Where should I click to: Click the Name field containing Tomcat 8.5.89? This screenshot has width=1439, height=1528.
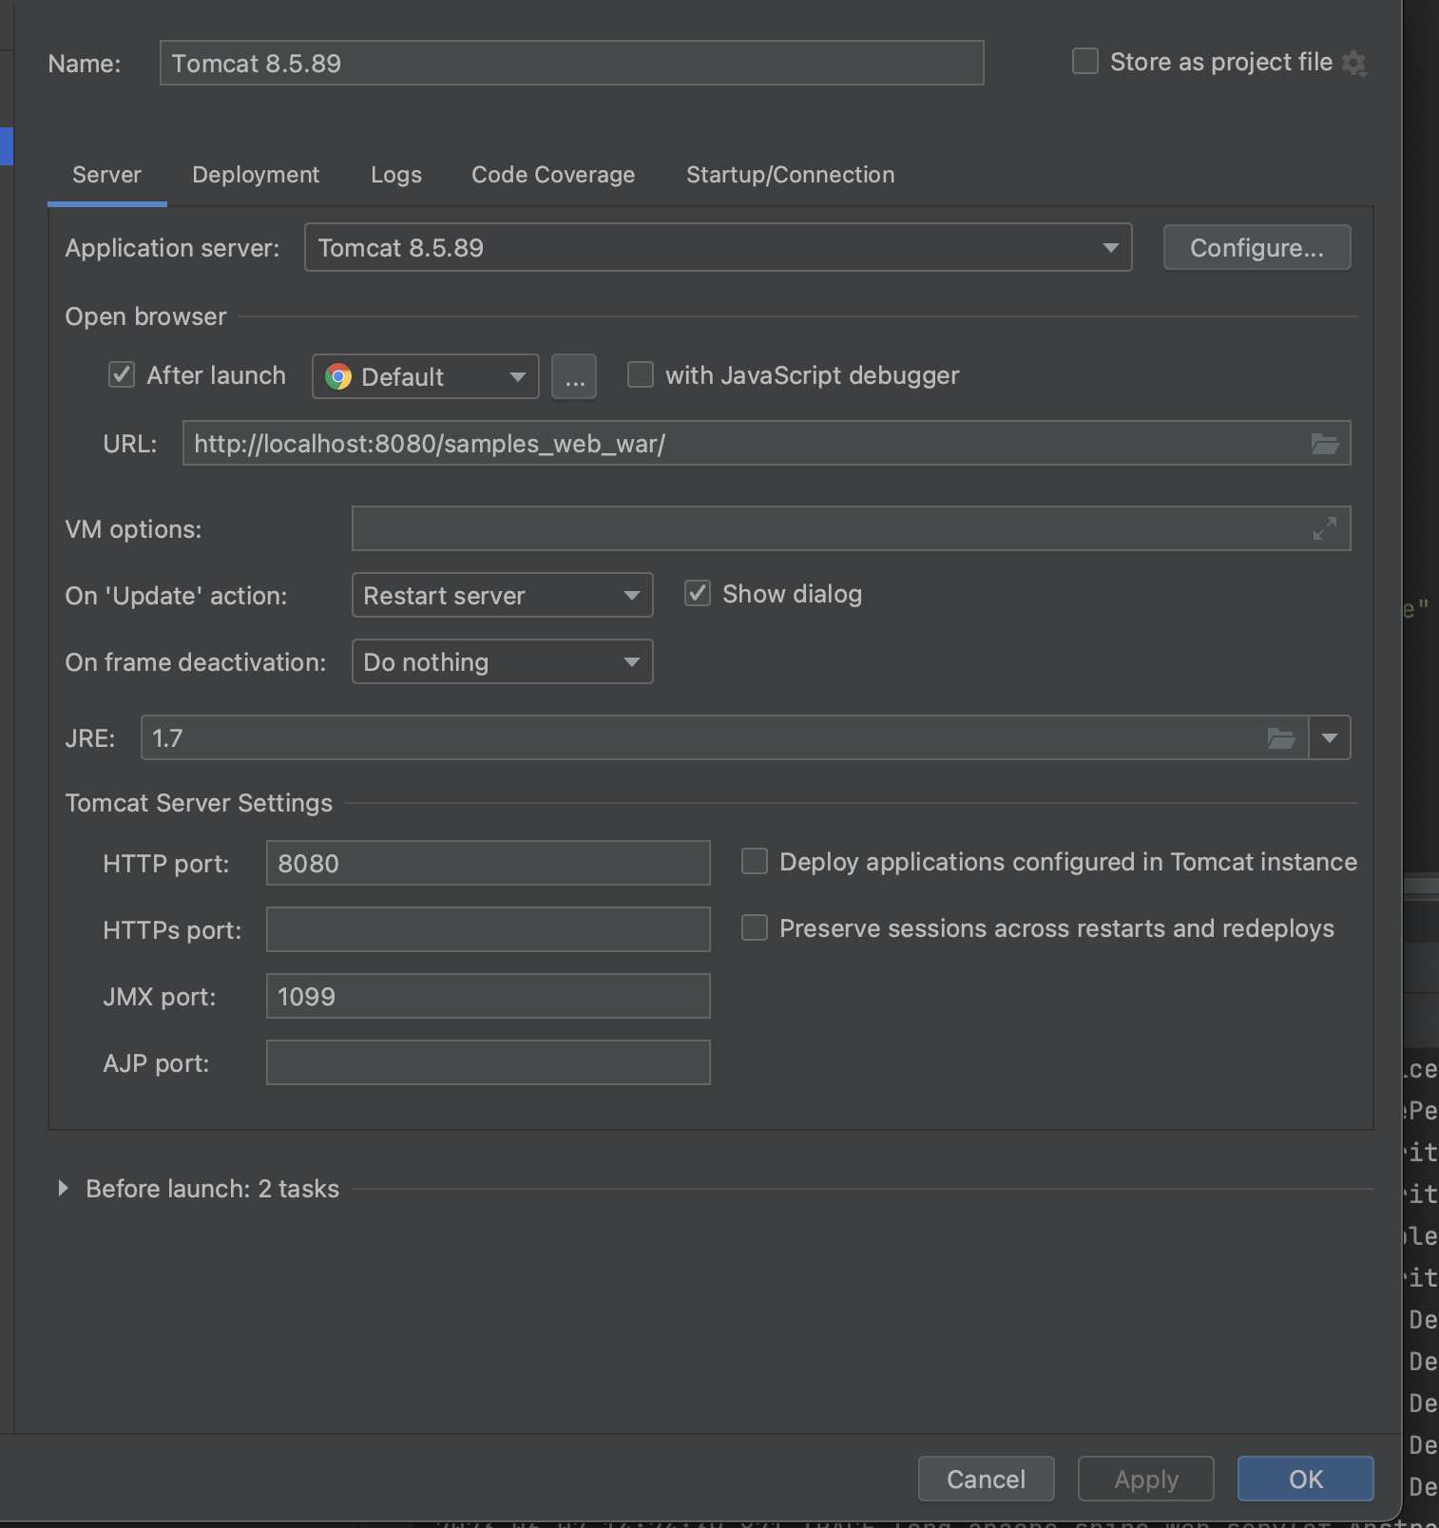point(572,63)
